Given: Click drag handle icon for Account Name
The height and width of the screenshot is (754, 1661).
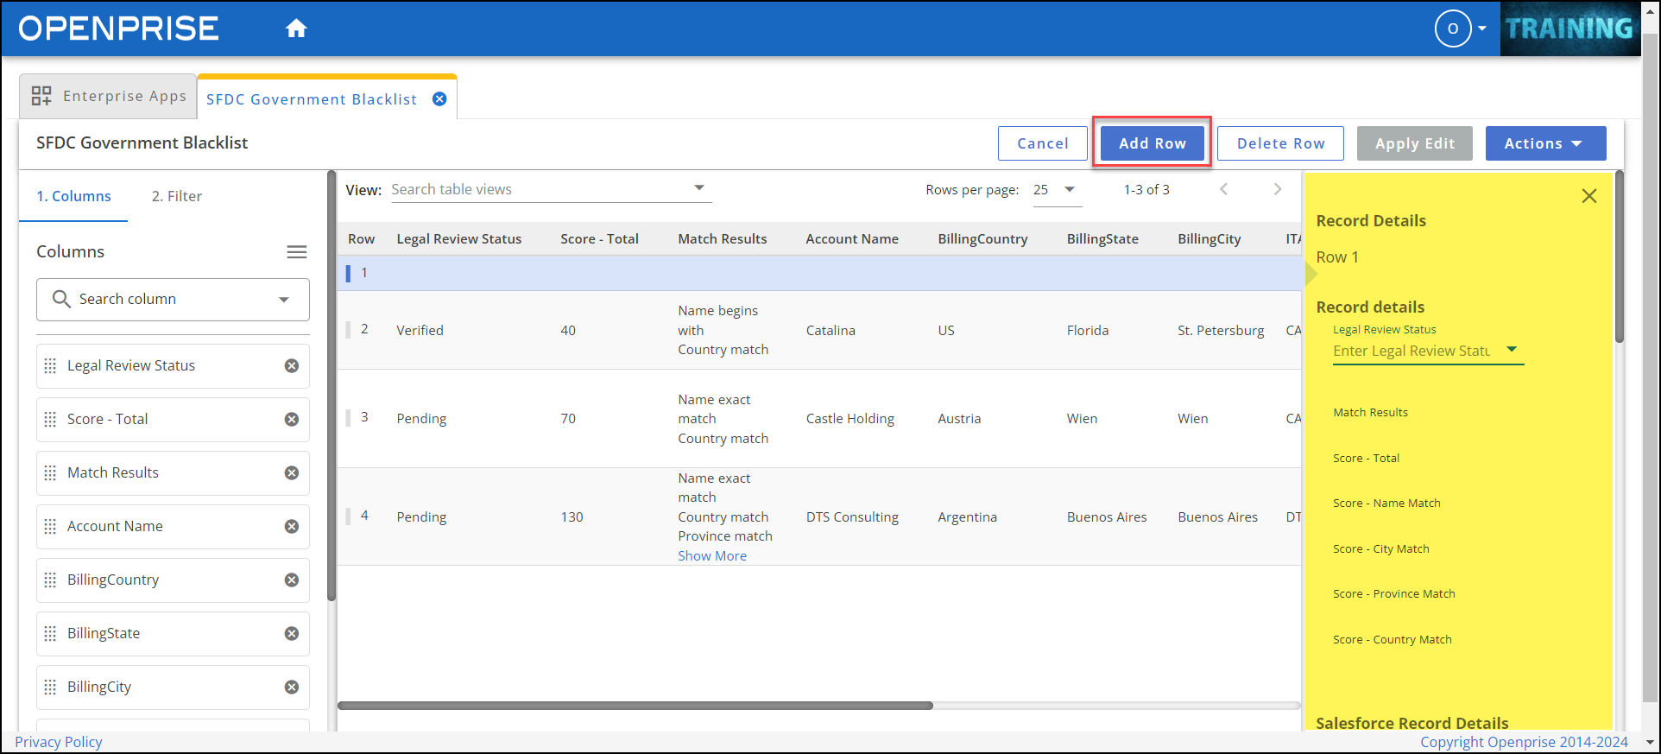Looking at the screenshot, I should 50,527.
